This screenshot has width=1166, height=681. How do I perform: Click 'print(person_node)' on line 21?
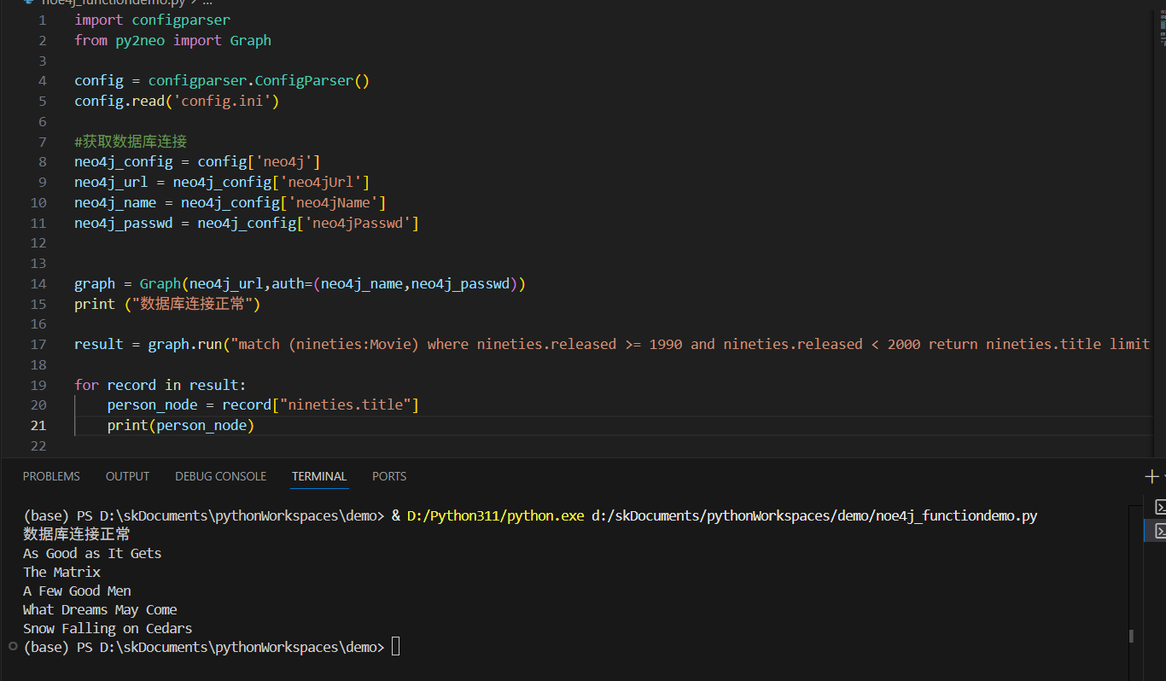[x=181, y=425]
